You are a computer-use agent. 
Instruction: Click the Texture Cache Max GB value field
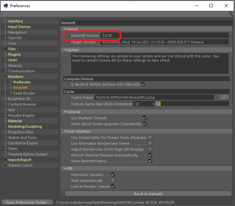point(143,104)
